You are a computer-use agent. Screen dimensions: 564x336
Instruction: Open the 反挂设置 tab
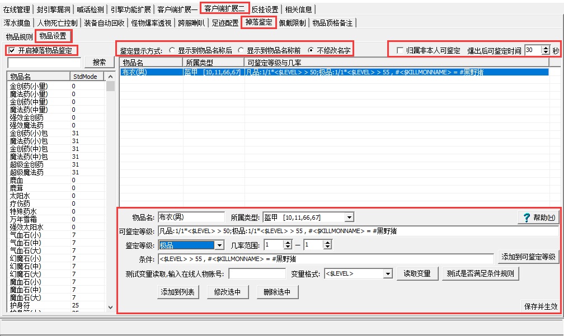point(265,10)
